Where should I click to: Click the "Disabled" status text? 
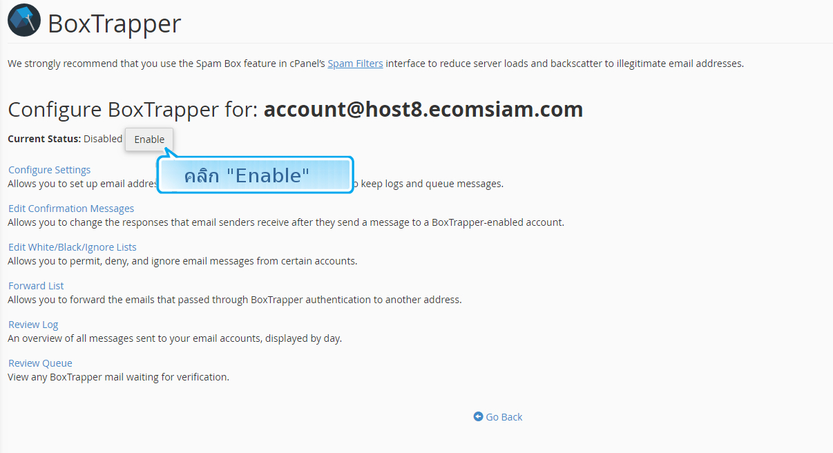103,139
